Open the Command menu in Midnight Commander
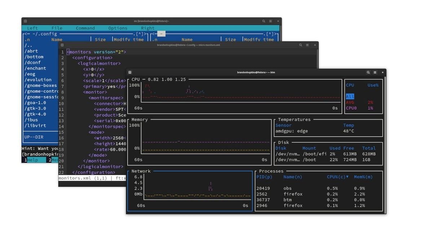The height and width of the screenshot is (243, 433). click(x=85, y=28)
